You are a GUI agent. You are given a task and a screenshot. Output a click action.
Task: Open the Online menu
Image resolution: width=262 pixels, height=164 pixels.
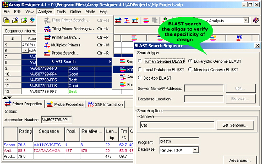(75, 12)
